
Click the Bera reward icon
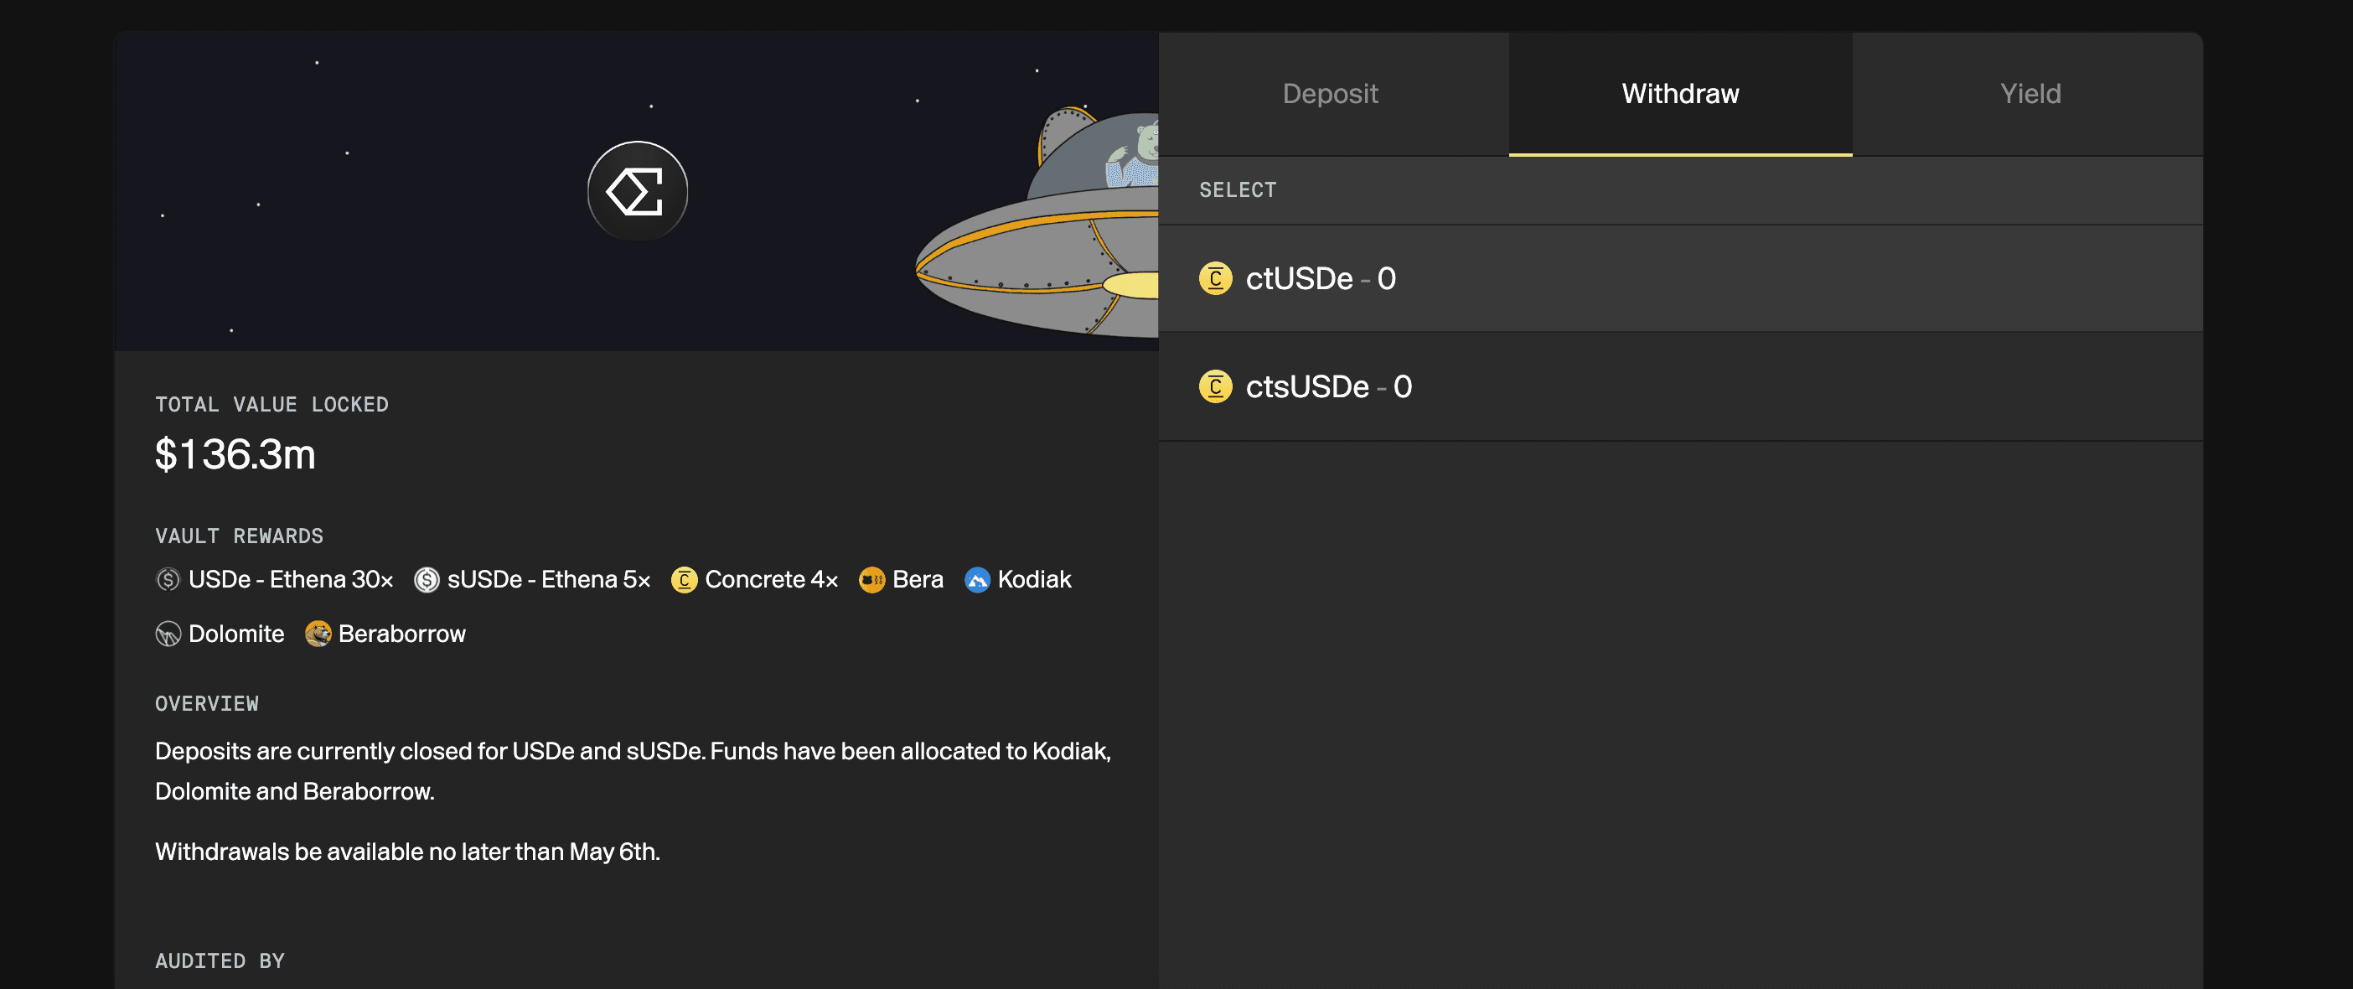point(872,580)
